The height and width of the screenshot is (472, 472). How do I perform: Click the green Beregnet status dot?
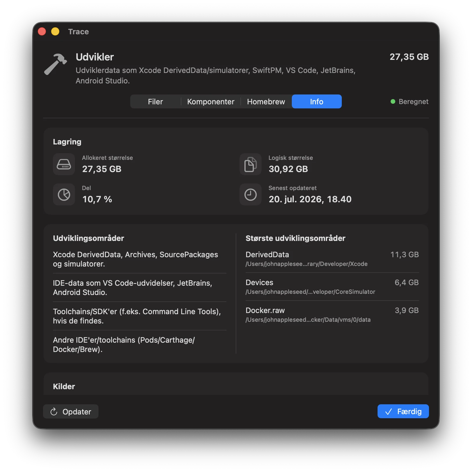(393, 101)
